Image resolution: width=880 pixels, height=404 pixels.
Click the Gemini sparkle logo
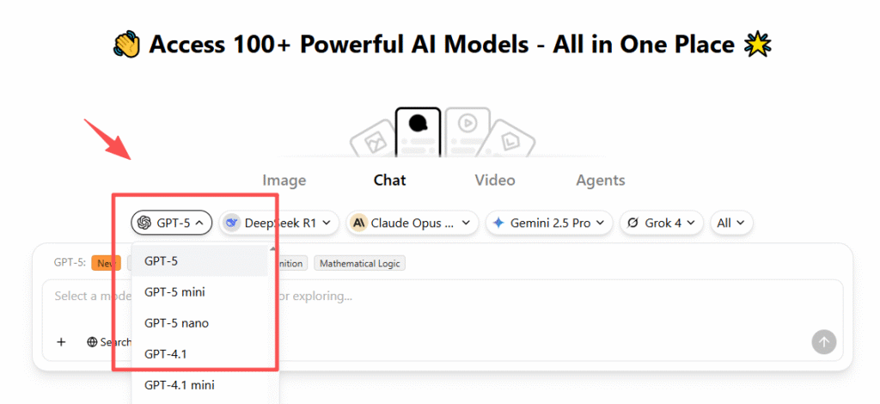point(498,223)
